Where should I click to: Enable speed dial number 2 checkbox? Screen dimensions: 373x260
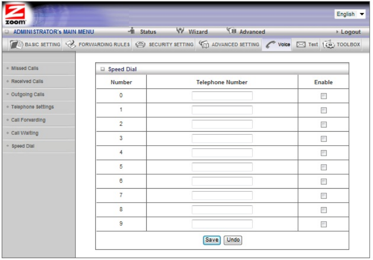pyautogui.click(x=323, y=125)
